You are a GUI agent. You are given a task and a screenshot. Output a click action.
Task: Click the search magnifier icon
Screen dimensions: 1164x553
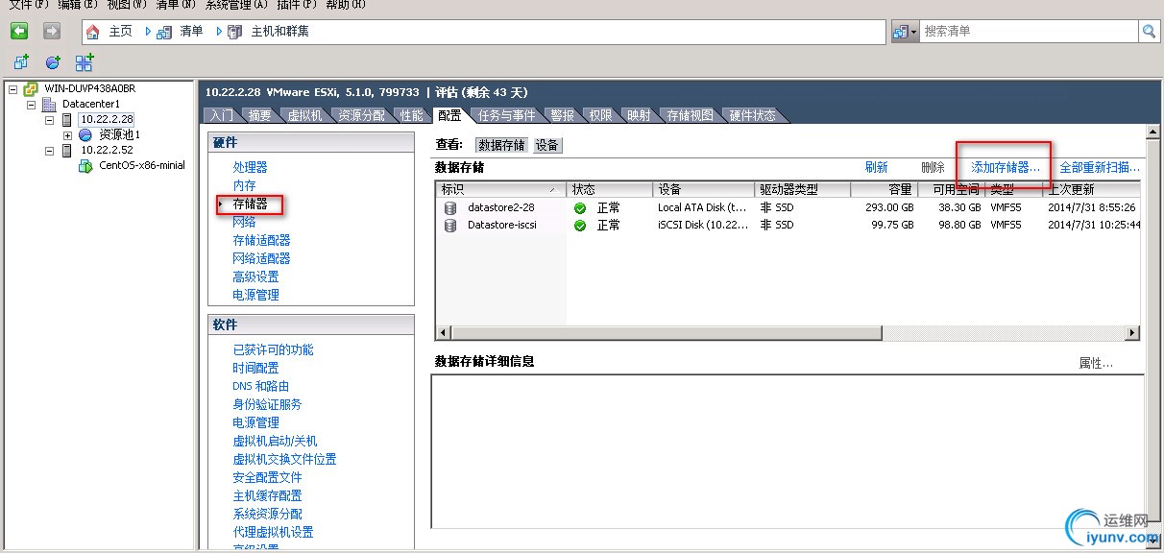(1149, 32)
